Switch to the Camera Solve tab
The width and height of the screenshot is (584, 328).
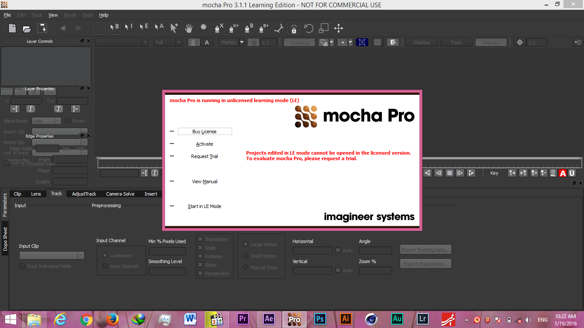(120, 194)
